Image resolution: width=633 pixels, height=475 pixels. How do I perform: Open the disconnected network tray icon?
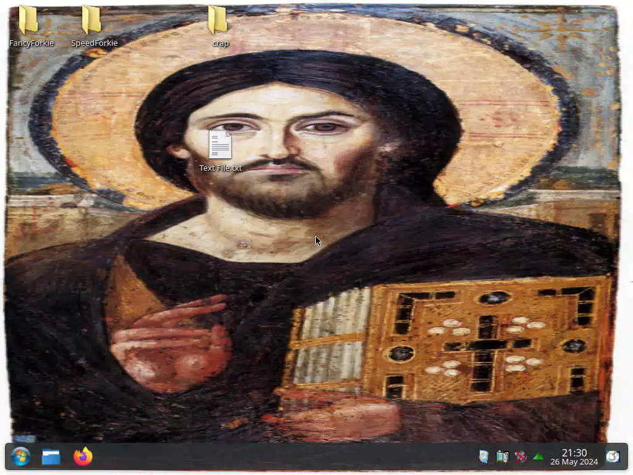click(520, 457)
